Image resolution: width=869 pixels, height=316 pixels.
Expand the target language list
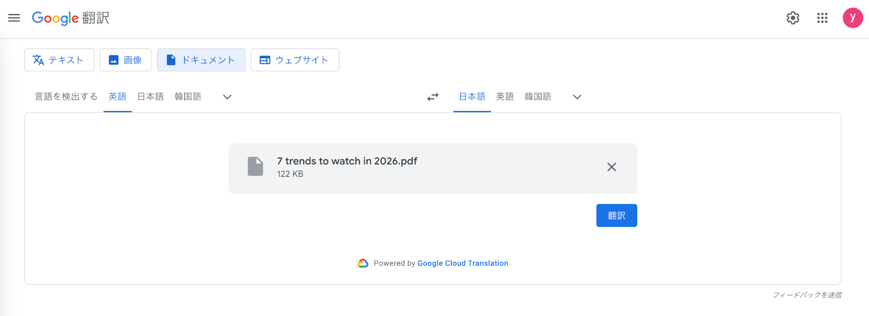tap(577, 97)
